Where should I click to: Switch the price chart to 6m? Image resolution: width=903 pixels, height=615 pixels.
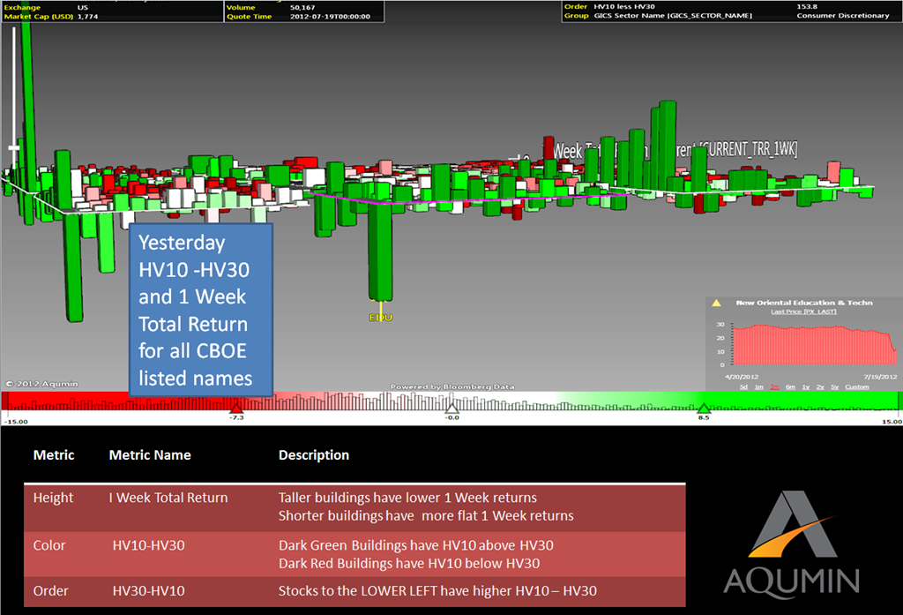pyautogui.click(x=790, y=386)
